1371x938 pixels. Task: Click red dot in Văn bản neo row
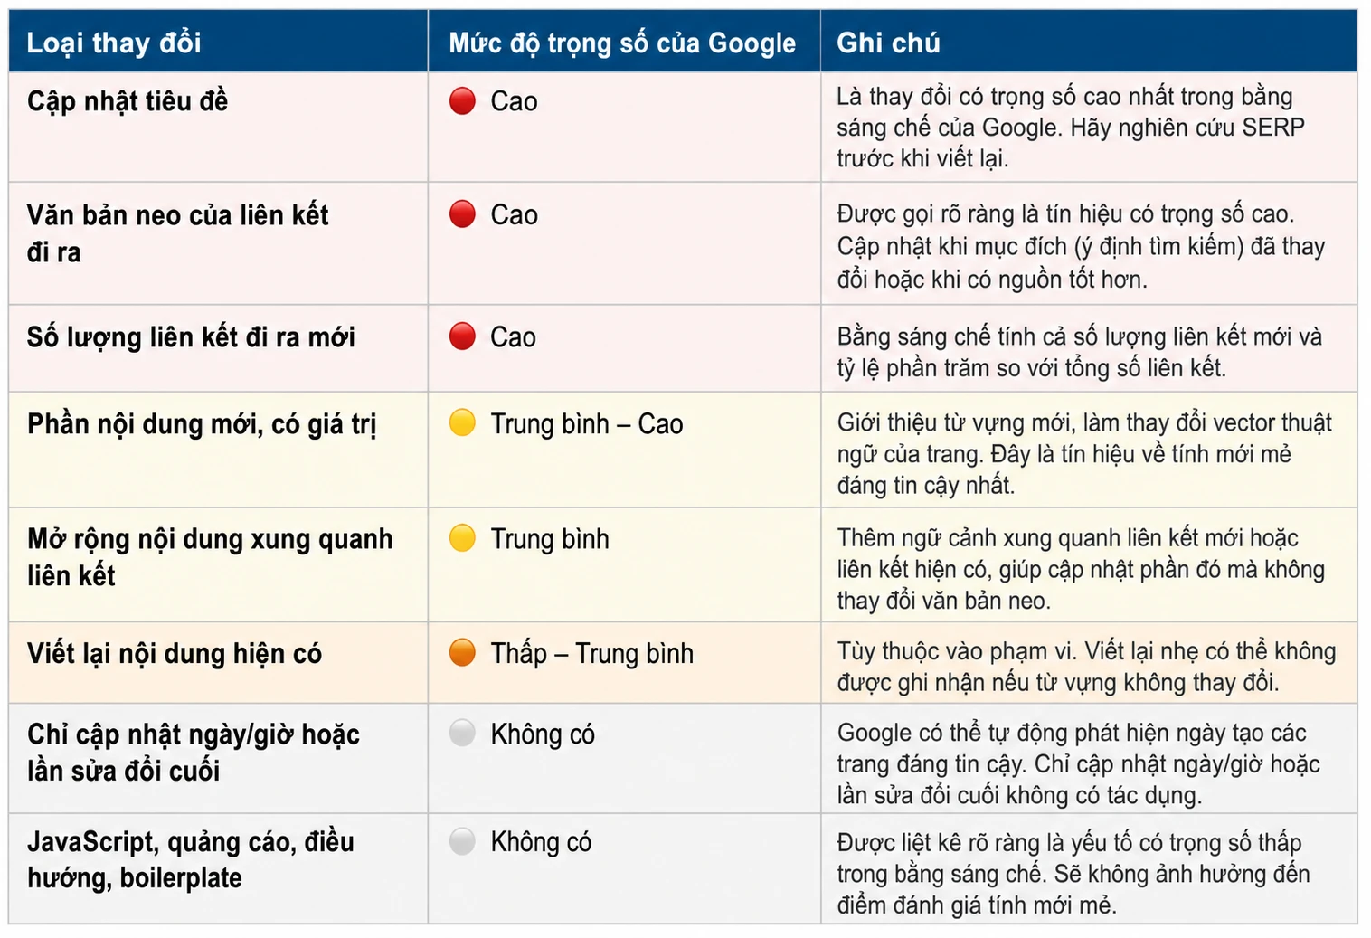462,214
